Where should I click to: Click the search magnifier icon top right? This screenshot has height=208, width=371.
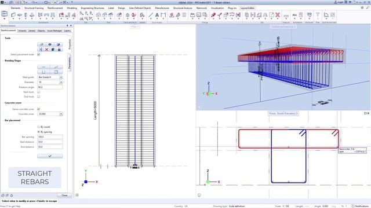(x=368, y=8)
